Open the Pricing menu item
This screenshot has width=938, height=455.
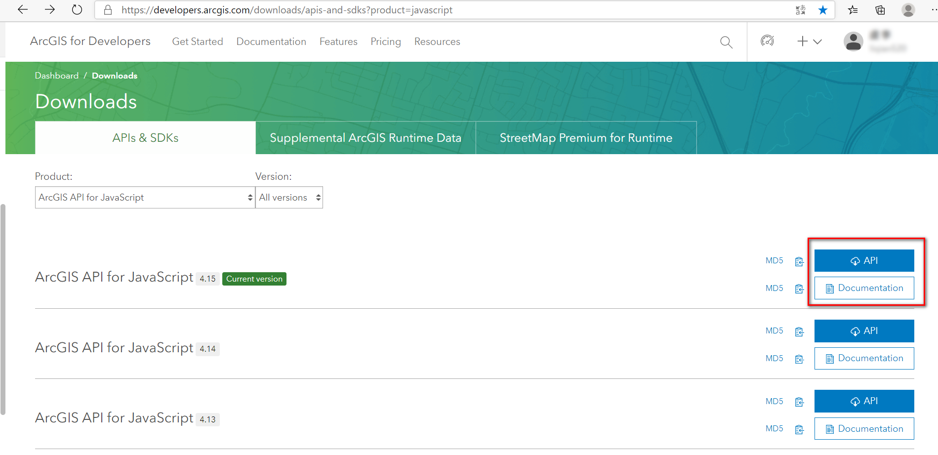coord(386,41)
